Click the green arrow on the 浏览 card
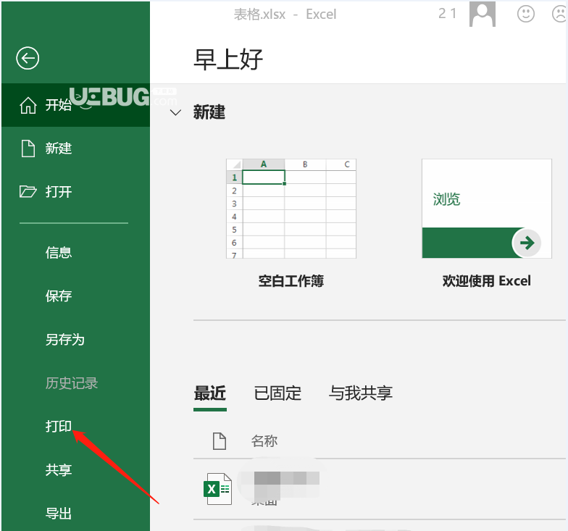Image resolution: width=568 pixels, height=531 pixels. [526, 242]
